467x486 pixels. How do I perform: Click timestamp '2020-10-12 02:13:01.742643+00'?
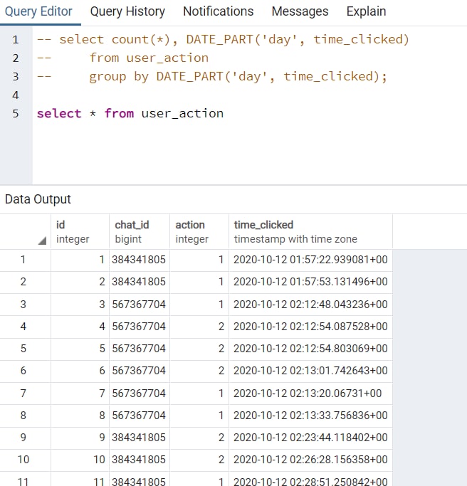pyautogui.click(x=310, y=371)
